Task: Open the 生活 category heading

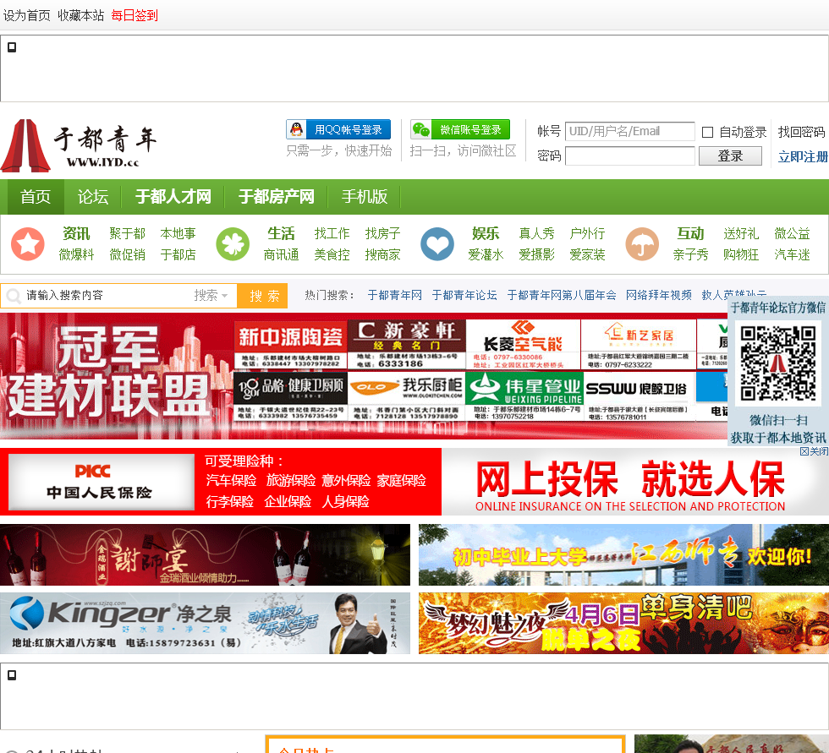Action: pos(281,233)
